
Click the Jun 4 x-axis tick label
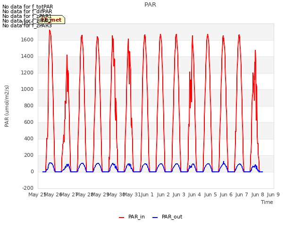tap(194, 194)
